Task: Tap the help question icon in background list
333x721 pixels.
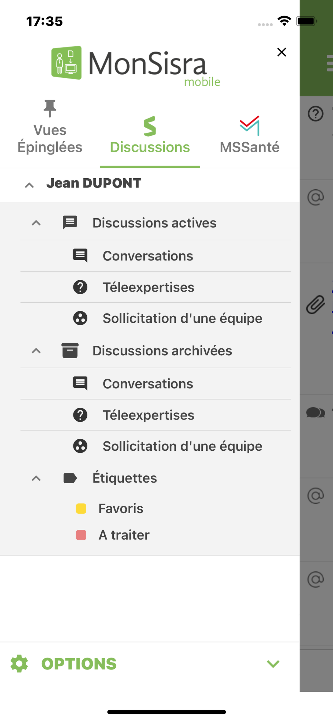Action: click(316, 114)
